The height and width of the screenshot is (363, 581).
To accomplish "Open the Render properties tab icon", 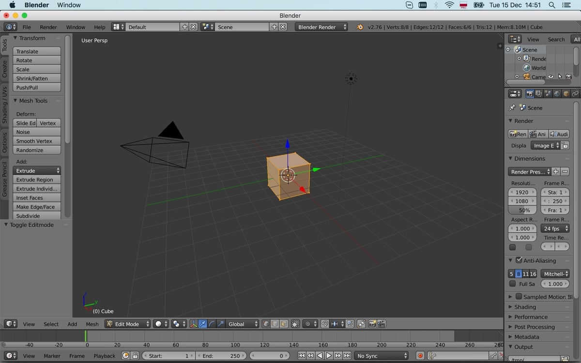I will click(x=530, y=93).
